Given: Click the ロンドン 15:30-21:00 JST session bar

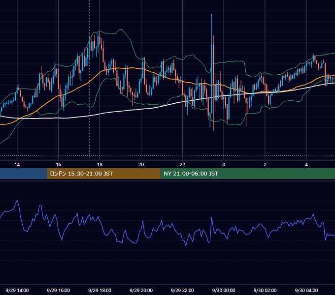Looking at the screenshot, I should click(104, 174).
